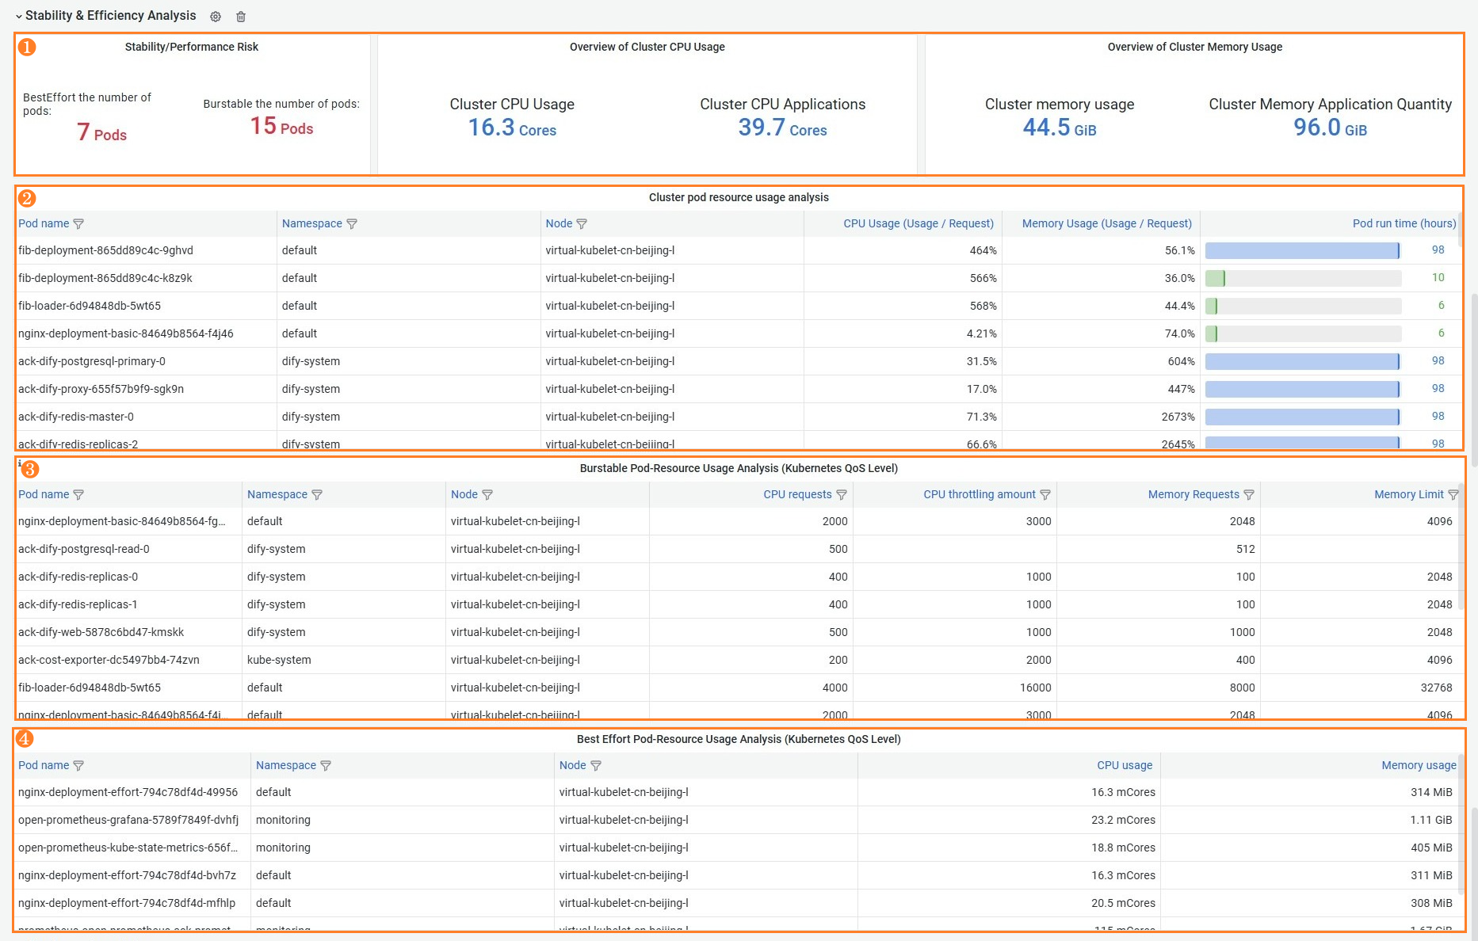1478x941 pixels.
Task: Filter CPU requests column in Burstable table
Action: point(842,495)
